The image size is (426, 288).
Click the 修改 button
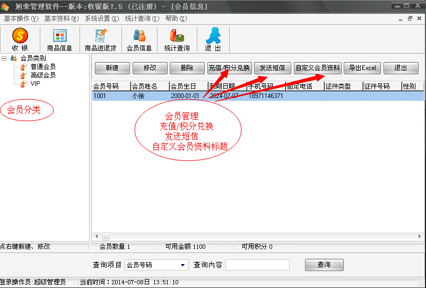[150, 68]
